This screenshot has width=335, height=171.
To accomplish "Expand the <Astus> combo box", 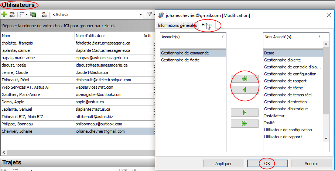I will [x=141, y=15].
